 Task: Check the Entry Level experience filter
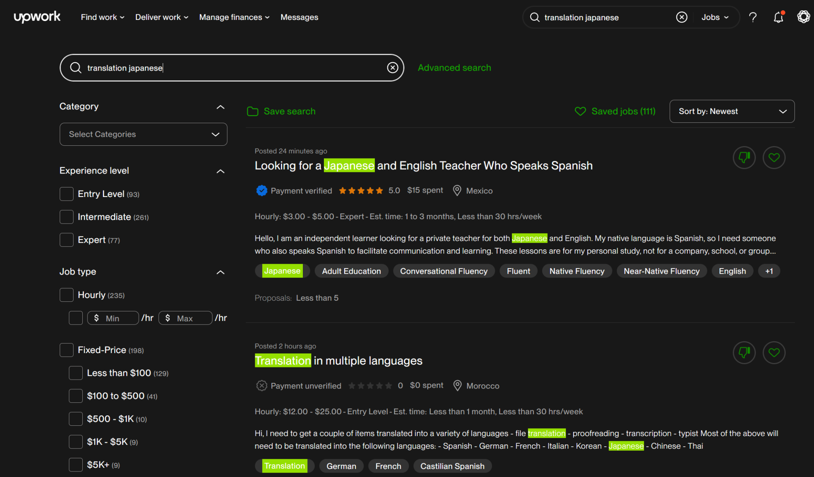(x=66, y=194)
